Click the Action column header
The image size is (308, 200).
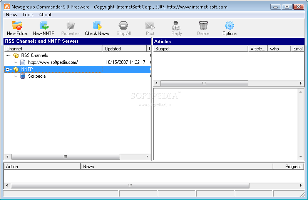[42, 167]
